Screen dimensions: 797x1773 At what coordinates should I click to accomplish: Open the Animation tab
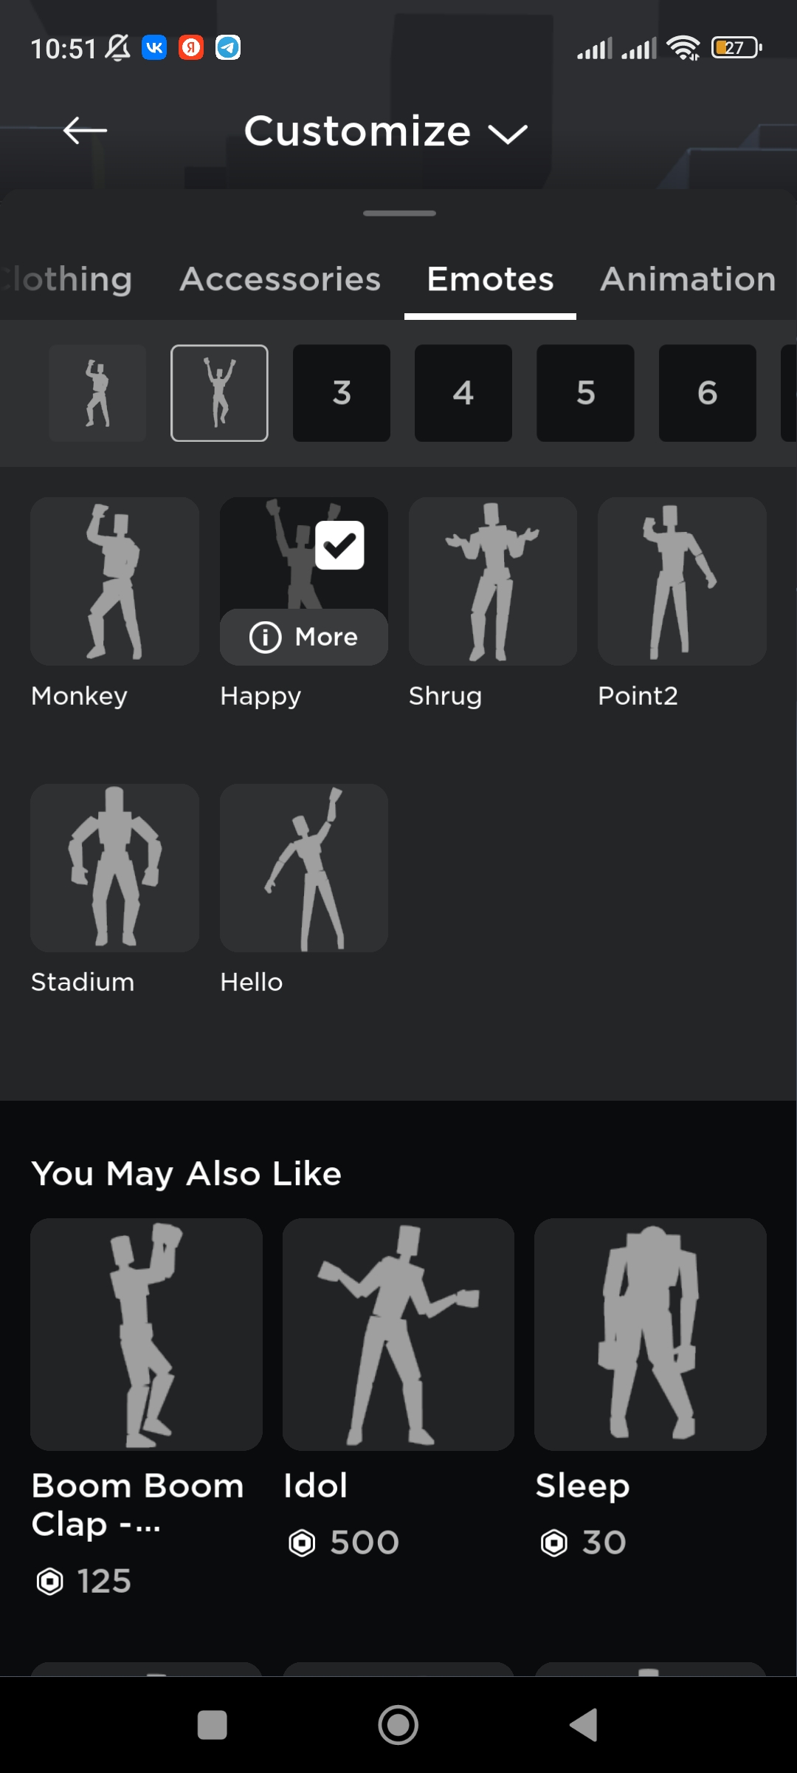pos(688,279)
